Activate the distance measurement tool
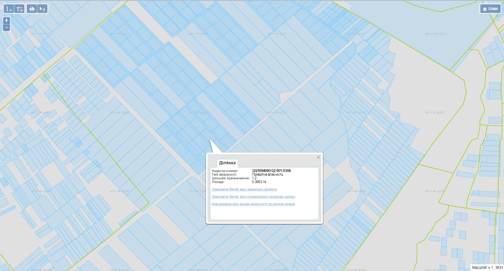This screenshot has width=504, height=271. pos(9,9)
